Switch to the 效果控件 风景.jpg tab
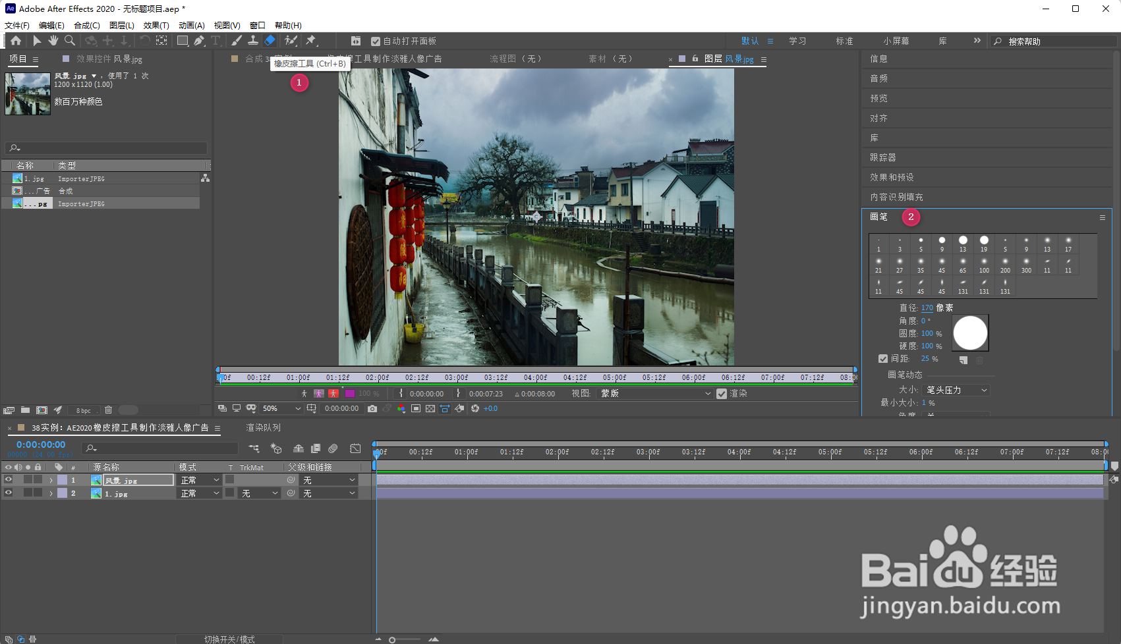Viewport: 1121px width, 644px height. point(109,59)
